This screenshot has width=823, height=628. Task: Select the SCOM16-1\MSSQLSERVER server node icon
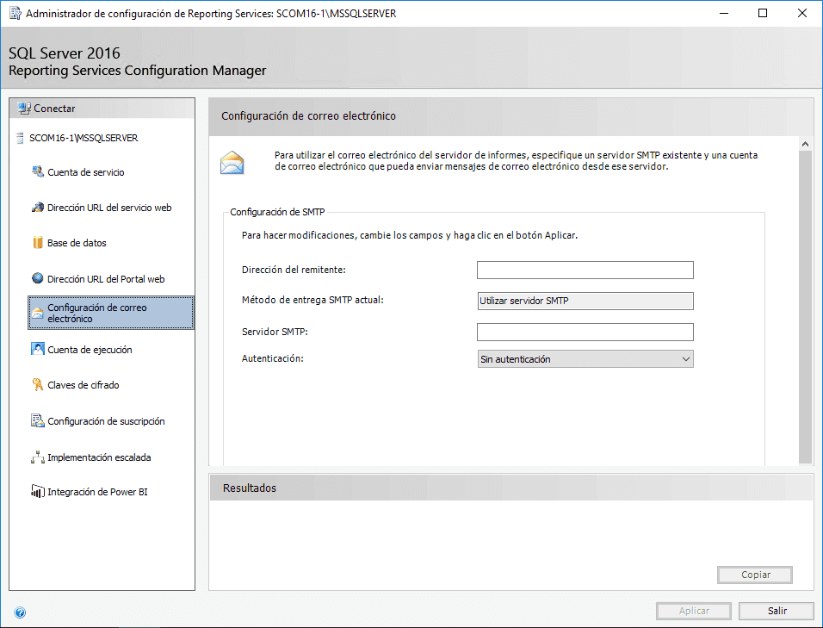click(x=20, y=138)
